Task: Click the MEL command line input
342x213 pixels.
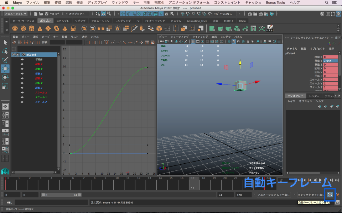Action: [51, 203]
